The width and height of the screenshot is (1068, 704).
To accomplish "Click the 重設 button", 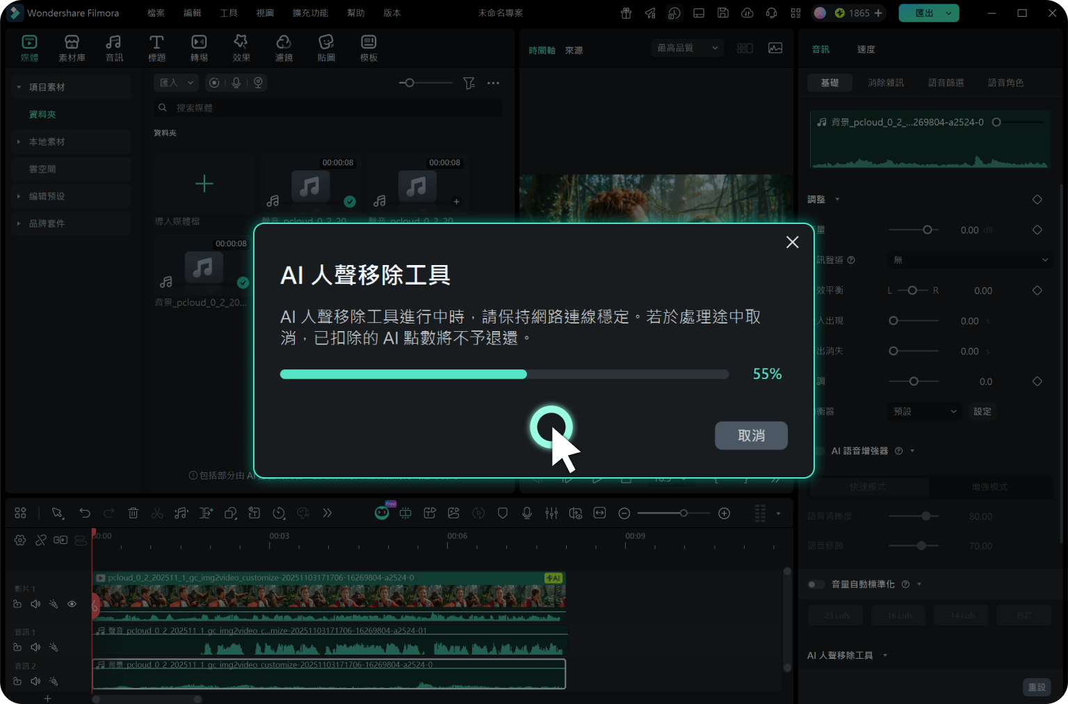I will tap(1037, 687).
